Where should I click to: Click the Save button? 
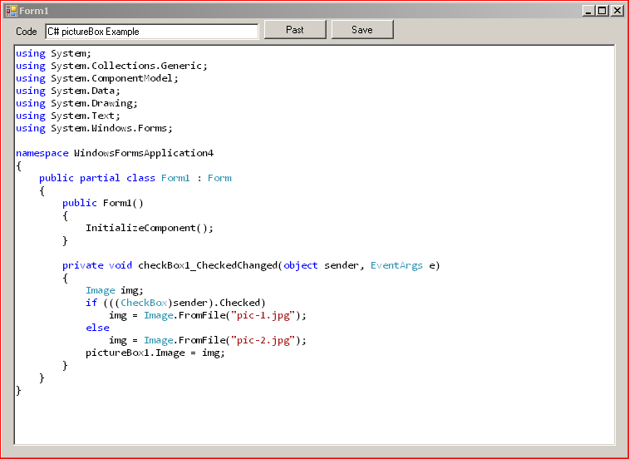coord(362,30)
